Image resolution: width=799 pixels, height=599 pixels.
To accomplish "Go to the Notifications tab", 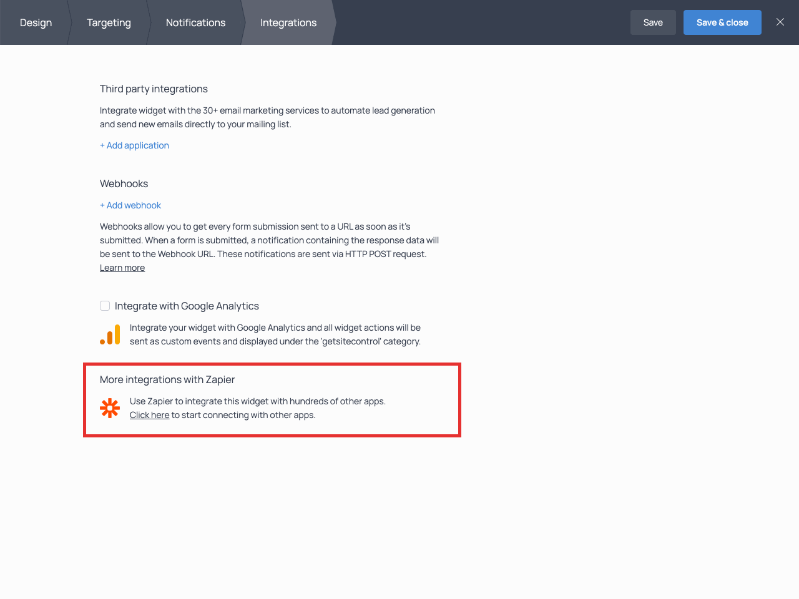I will pyautogui.click(x=195, y=22).
